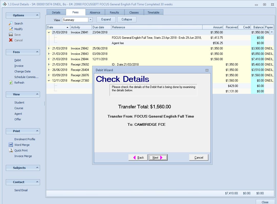Open the View Summary dropdown
The width and height of the screenshot is (277, 204).
click(90, 20)
